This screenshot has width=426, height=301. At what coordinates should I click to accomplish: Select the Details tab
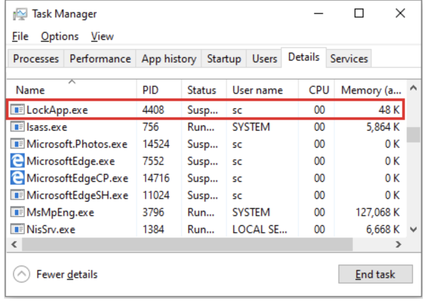point(304,58)
